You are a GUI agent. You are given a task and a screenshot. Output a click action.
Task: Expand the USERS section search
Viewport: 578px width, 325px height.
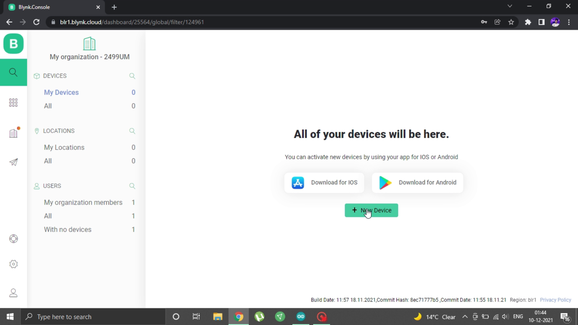[x=132, y=186]
